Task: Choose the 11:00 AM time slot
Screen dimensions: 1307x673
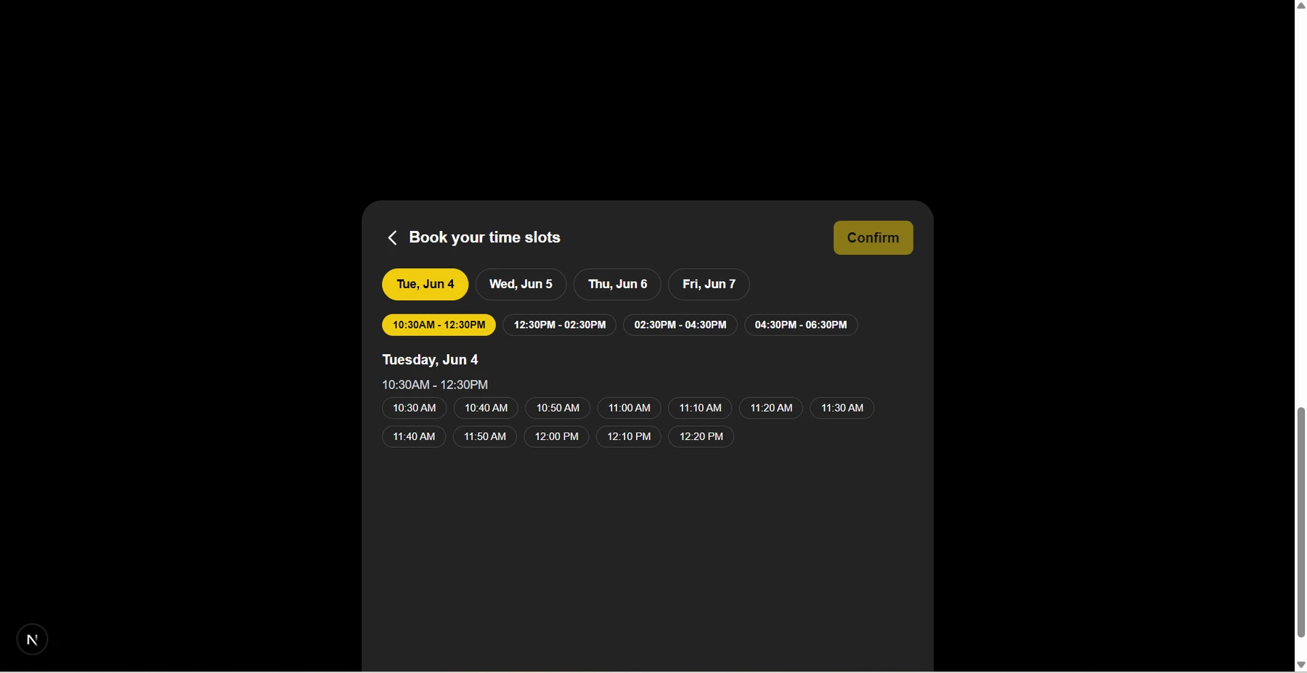Action: pos(629,408)
